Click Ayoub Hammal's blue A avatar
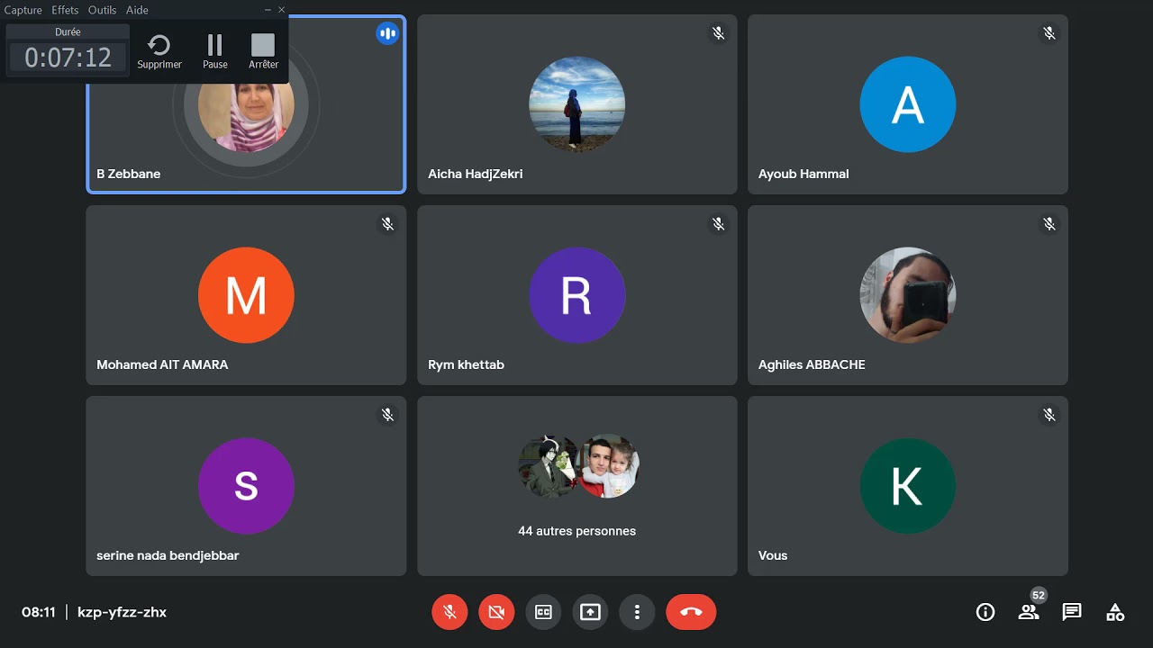The image size is (1153, 648). point(908,104)
